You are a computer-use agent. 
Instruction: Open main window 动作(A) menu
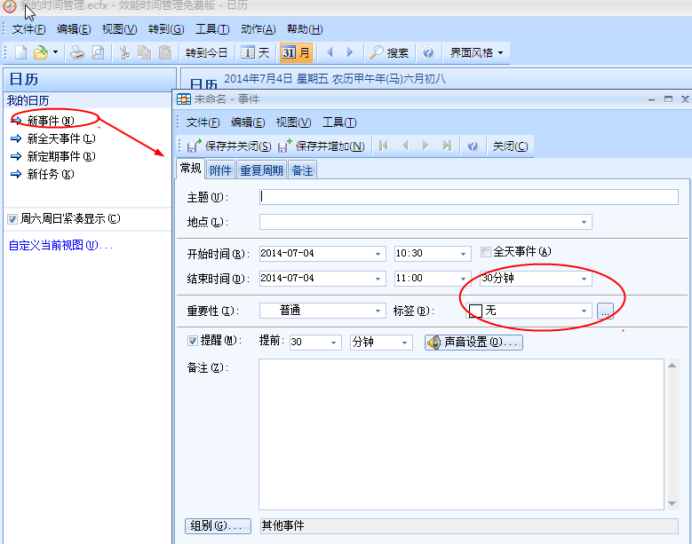259,29
